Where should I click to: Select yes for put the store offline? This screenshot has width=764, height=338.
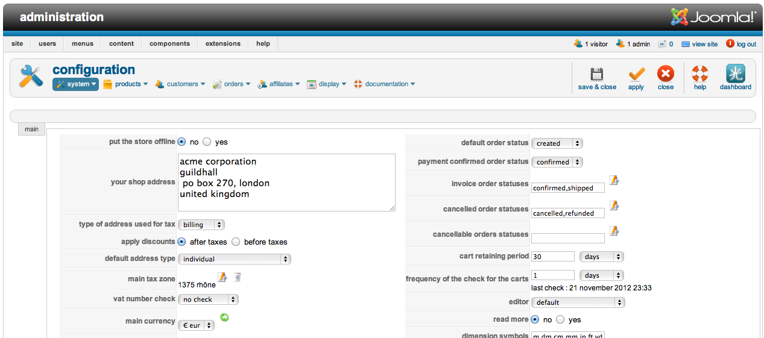(207, 142)
